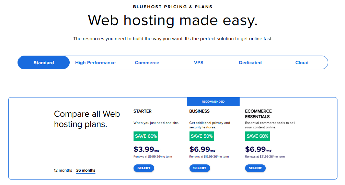Click the STARTER plan heading
345x185 pixels.
(x=142, y=111)
